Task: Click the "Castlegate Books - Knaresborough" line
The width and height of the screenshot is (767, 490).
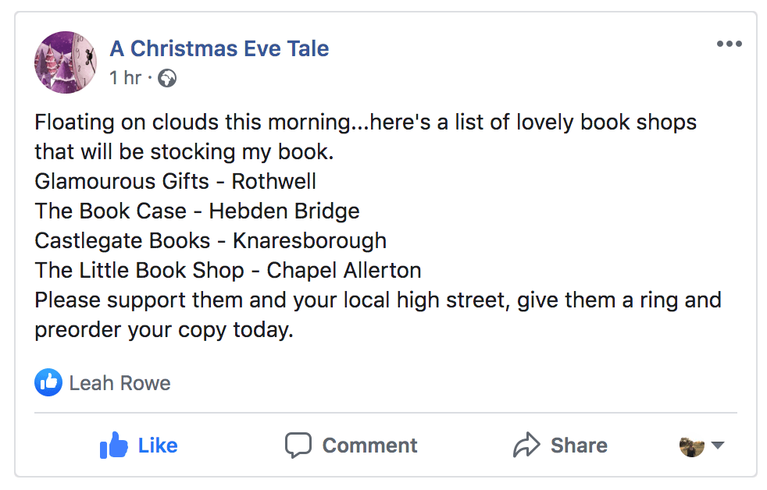Action: tap(210, 241)
